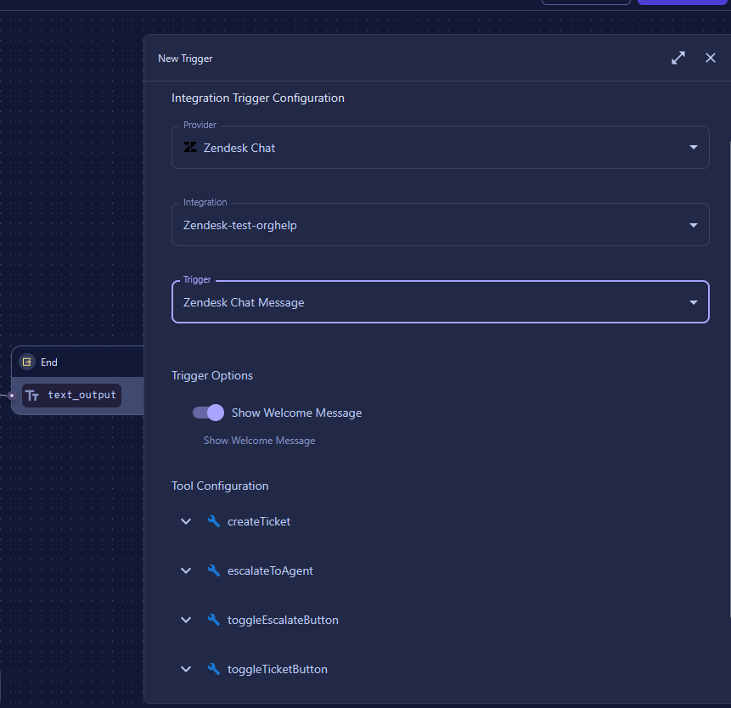731x708 pixels.
Task: Click the escalateToAgent tool name
Action: tap(270, 570)
